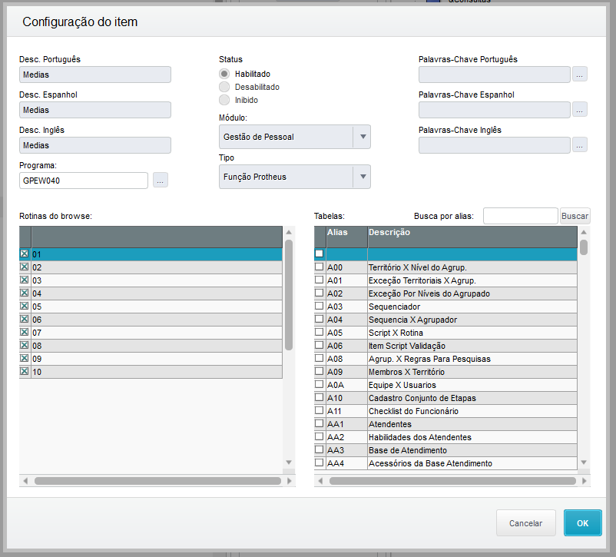Uncheck routine 02 checkbox
616x557 pixels.
pos(25,267)
